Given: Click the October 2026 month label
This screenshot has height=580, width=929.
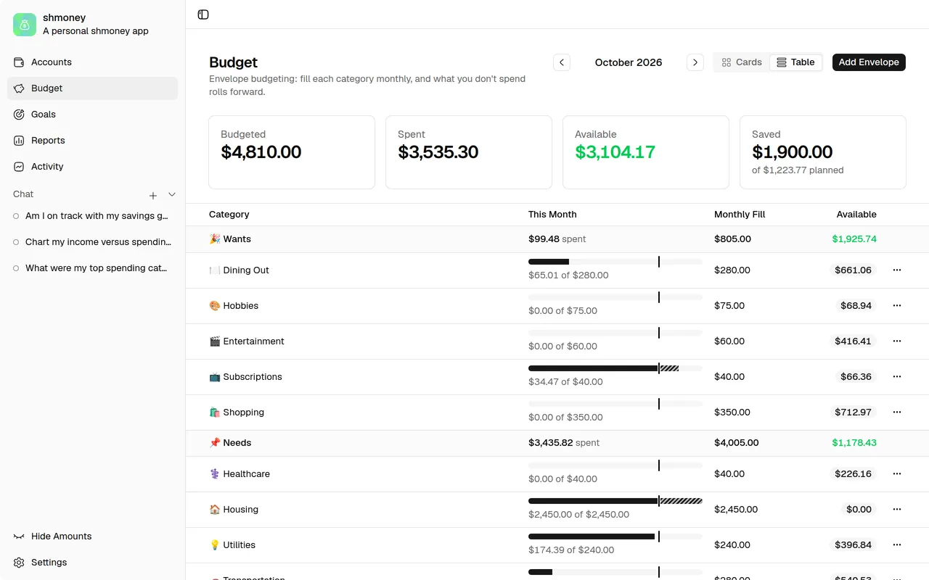Looking at the screenshot, I should point(629,62).
